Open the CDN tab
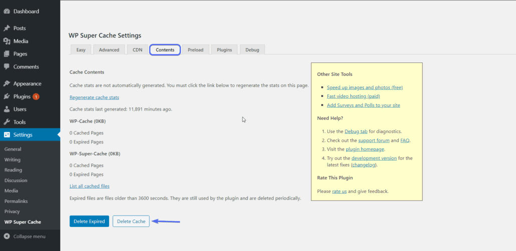The height and width of the screenshot is (251, 516). click(x=137, y=50)
